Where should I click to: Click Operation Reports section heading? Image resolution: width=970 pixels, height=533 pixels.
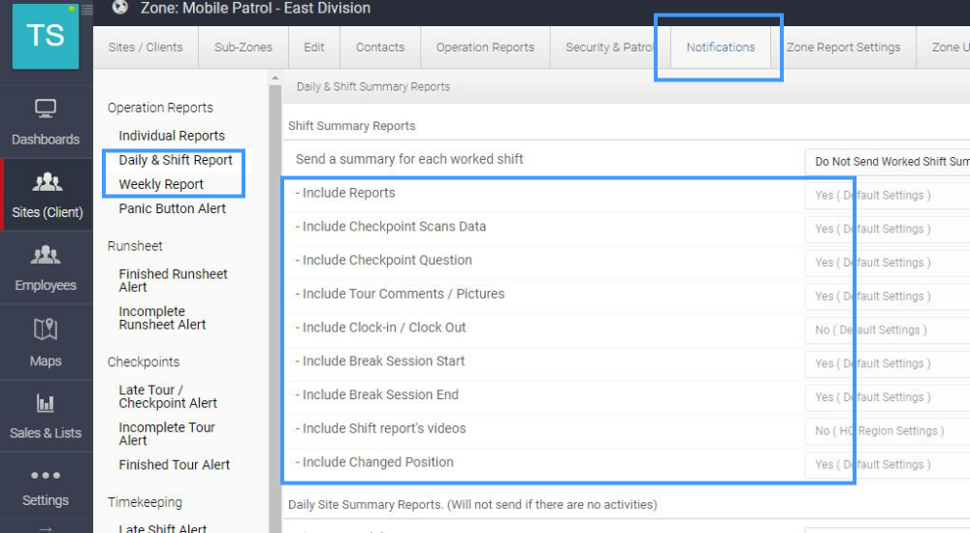(160, 108)
